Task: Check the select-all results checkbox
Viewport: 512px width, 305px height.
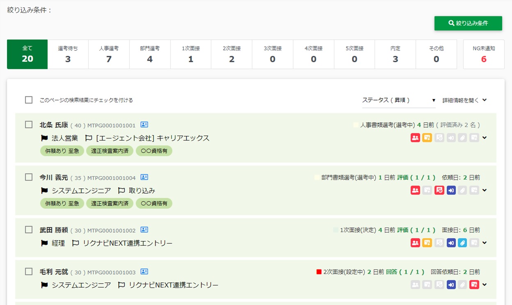Action: tap(29, 100)
